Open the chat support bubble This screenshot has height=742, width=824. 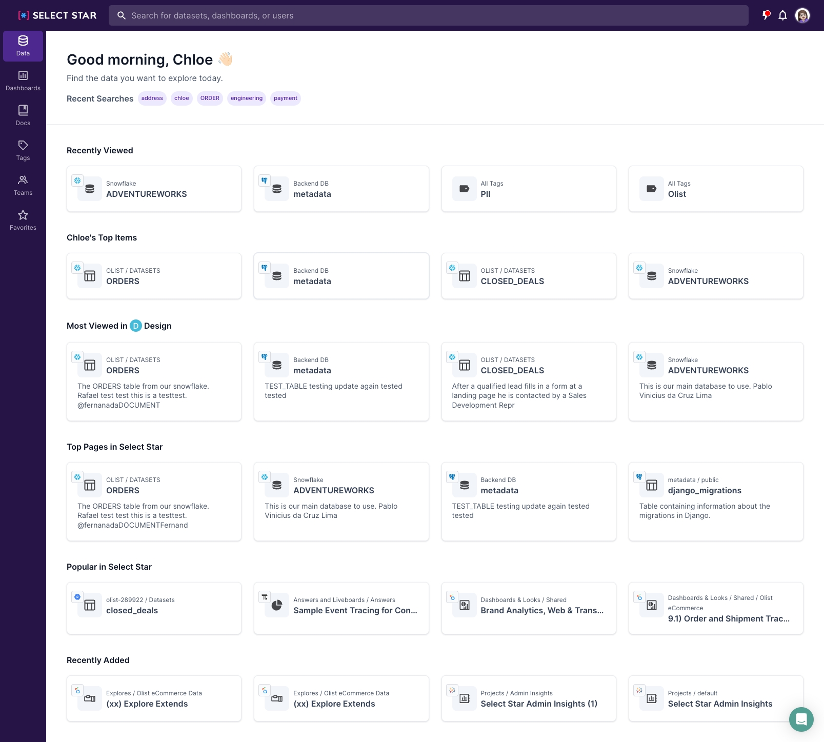click(801, 719)
